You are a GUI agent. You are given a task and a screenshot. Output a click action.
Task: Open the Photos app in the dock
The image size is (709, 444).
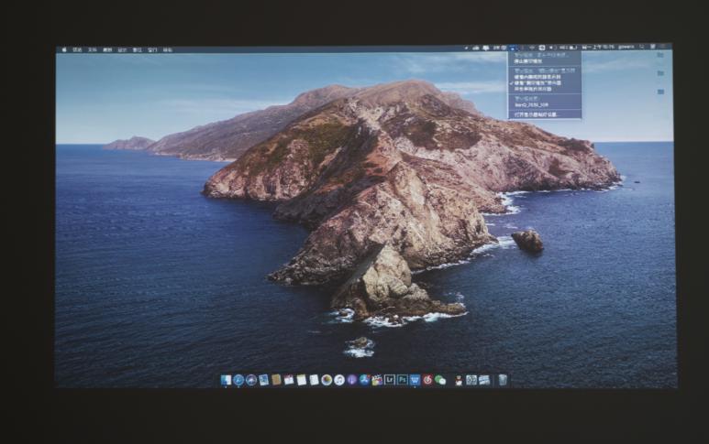(x=327, y=380)
